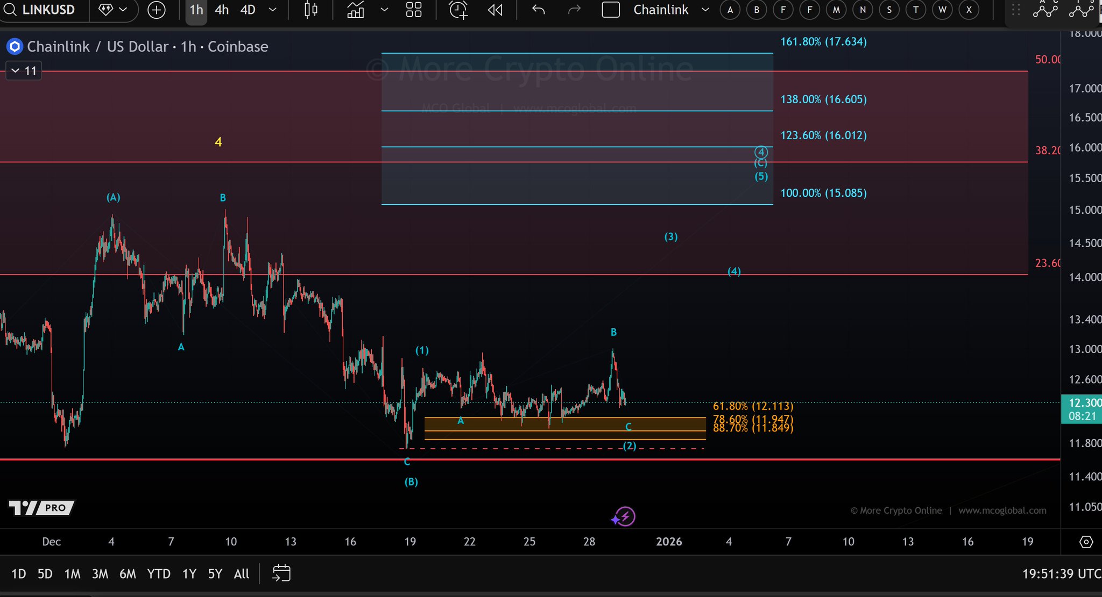
Task: Expand the timeframe interval dropdown arrow
Action: 273,10
